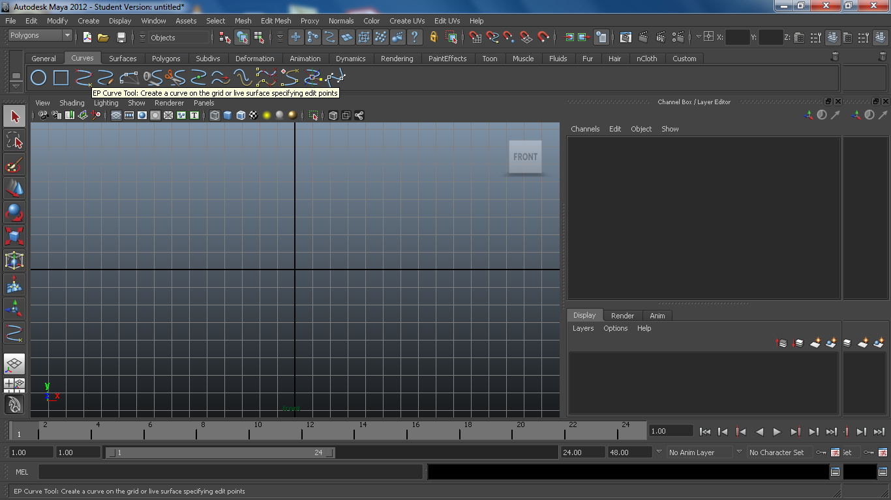
Task: Play the animation backwards
Action: [x=759, y=431]
